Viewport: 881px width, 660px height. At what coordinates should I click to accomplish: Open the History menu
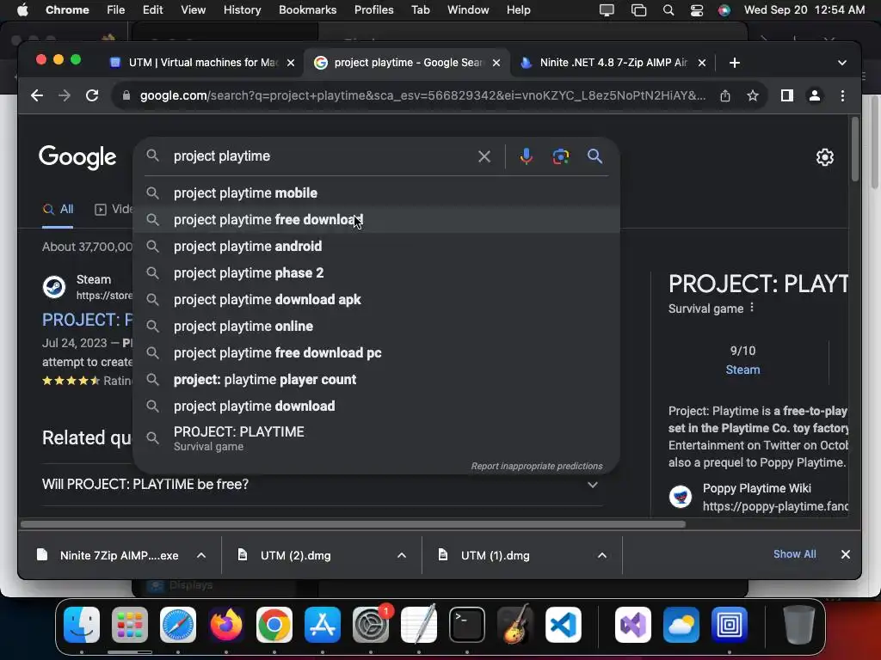(x=242, y=10)
